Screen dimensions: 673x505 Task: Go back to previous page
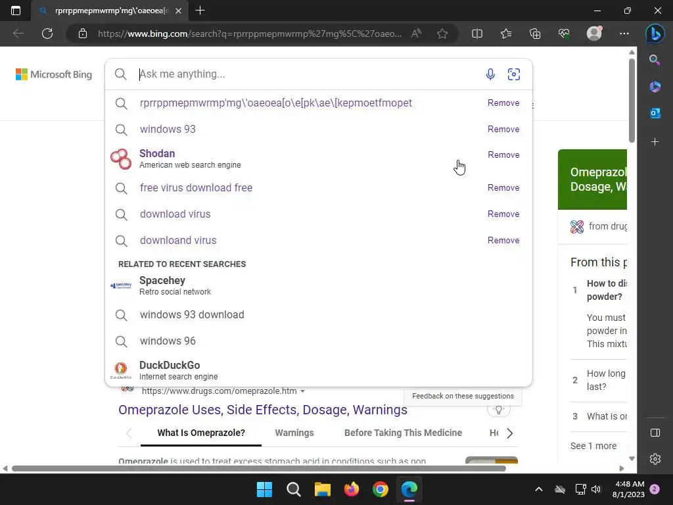coord(18,34)
